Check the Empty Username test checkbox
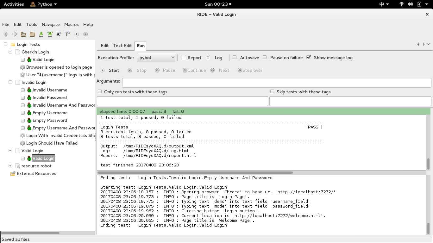Image resolution: width=433 pixels, height=243 pixels. click(23, 113)
